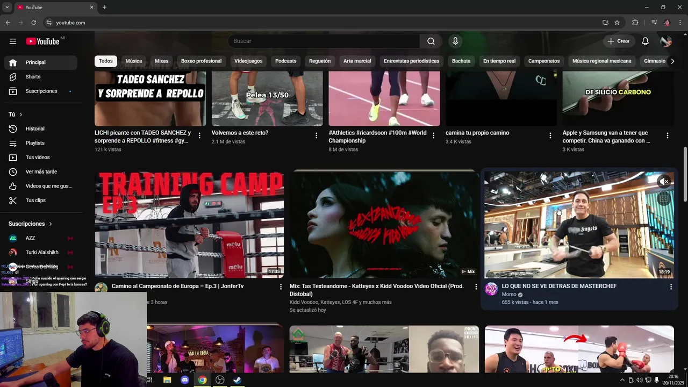Open the Tas Texteandome mix thumbnail
The width and height of the screenshot is (688, 387).
pyautogui.click(x=384, y=225)
